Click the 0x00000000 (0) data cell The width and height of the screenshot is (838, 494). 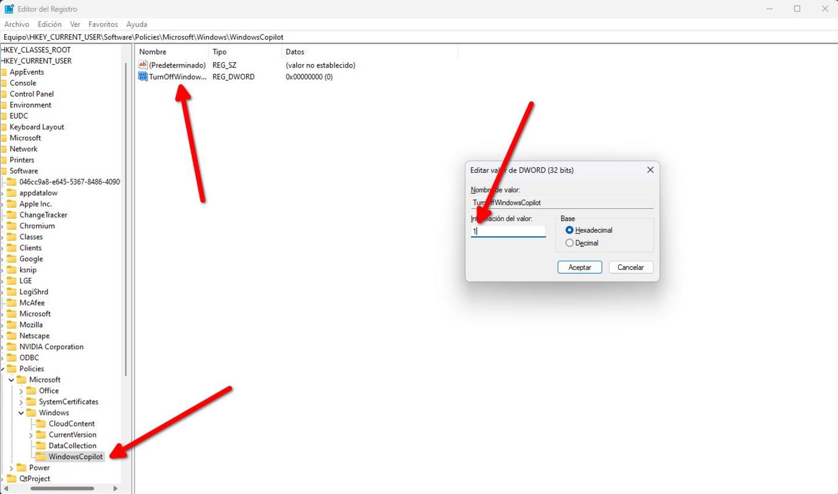coord(309,77)
